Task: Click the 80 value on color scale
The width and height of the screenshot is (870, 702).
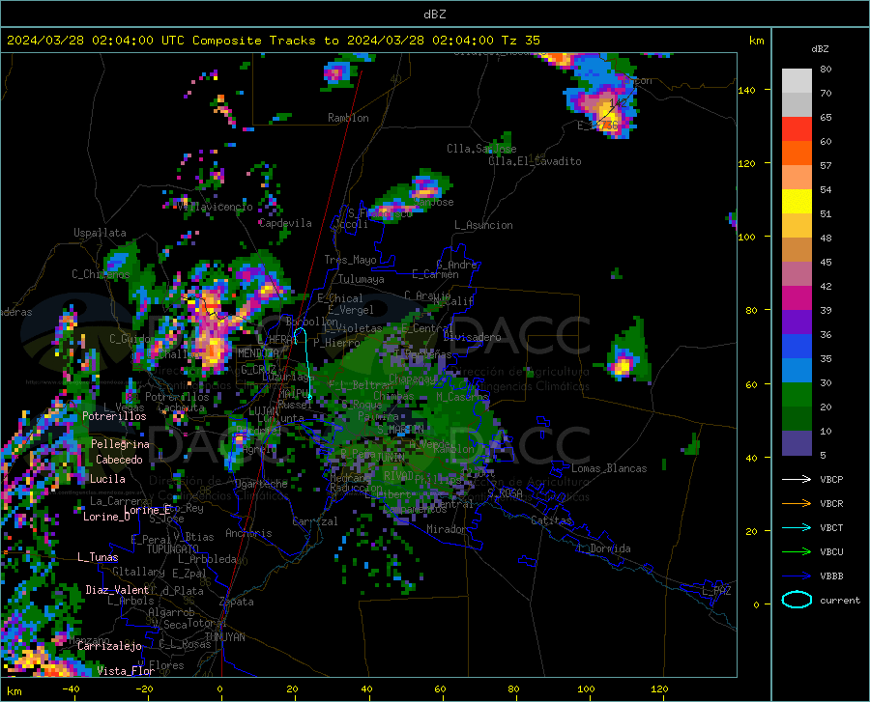Action: click(x=826, y=70)
